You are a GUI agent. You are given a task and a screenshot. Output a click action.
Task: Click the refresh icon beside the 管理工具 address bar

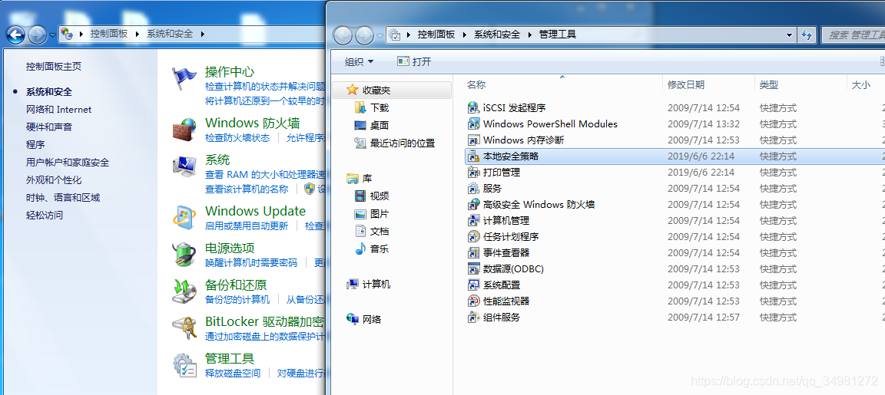point(807,35)
